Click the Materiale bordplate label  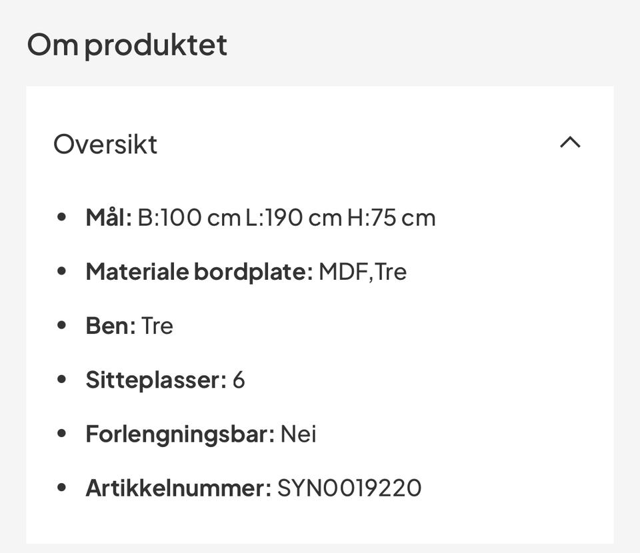coord(199,272)
